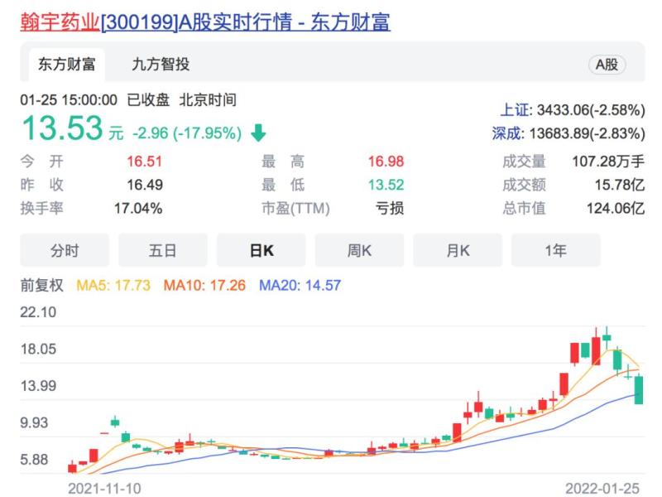Switch to the 九方智投 tab
Viewport: 662px width, 497px height.
tap(161, 65)
